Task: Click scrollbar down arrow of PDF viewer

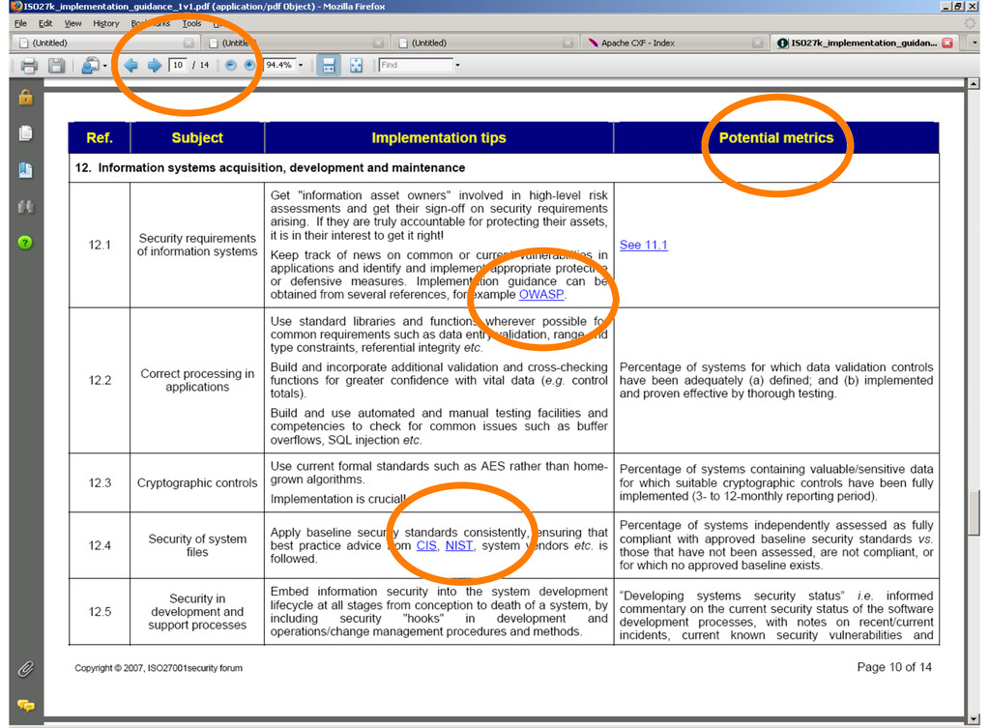Action: coord(974,718)
